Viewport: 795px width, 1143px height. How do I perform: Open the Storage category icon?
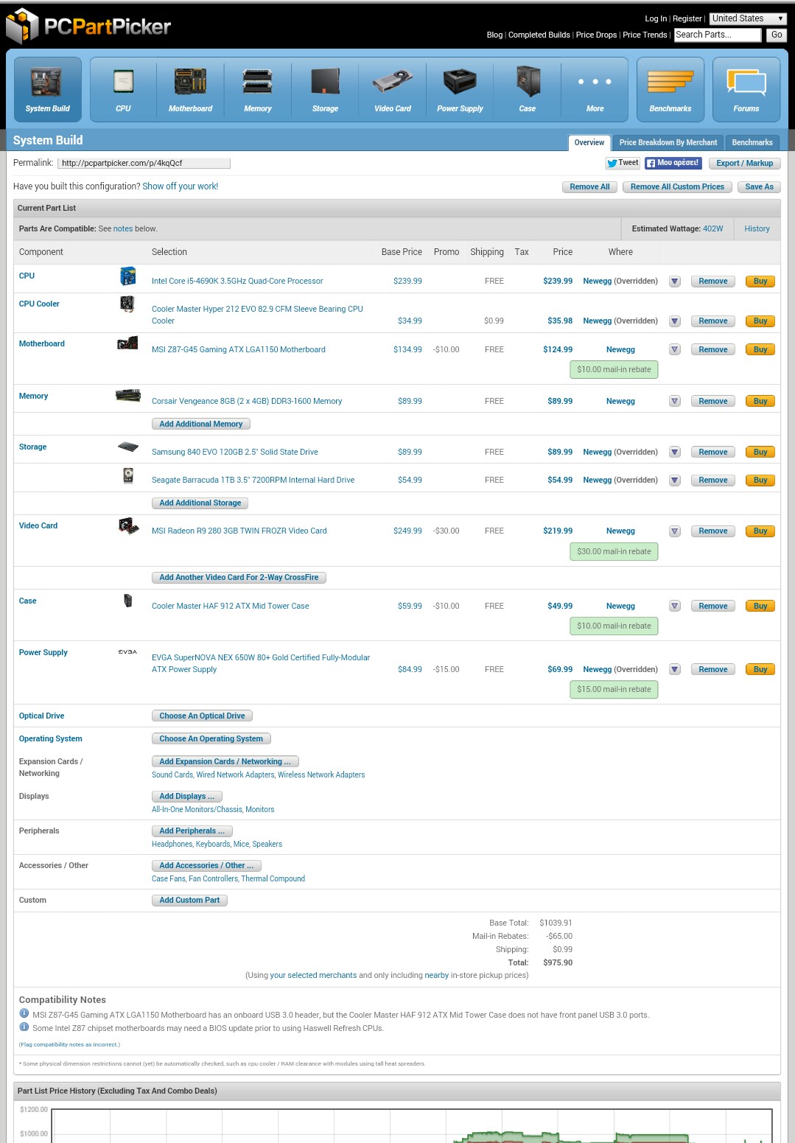(325, 89)
